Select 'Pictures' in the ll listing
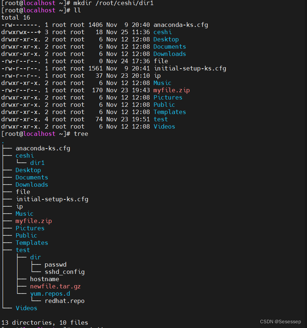The height and width of the screenshot is (328, 307). 168,97
